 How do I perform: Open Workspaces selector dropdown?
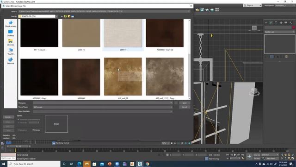[285, 6]
